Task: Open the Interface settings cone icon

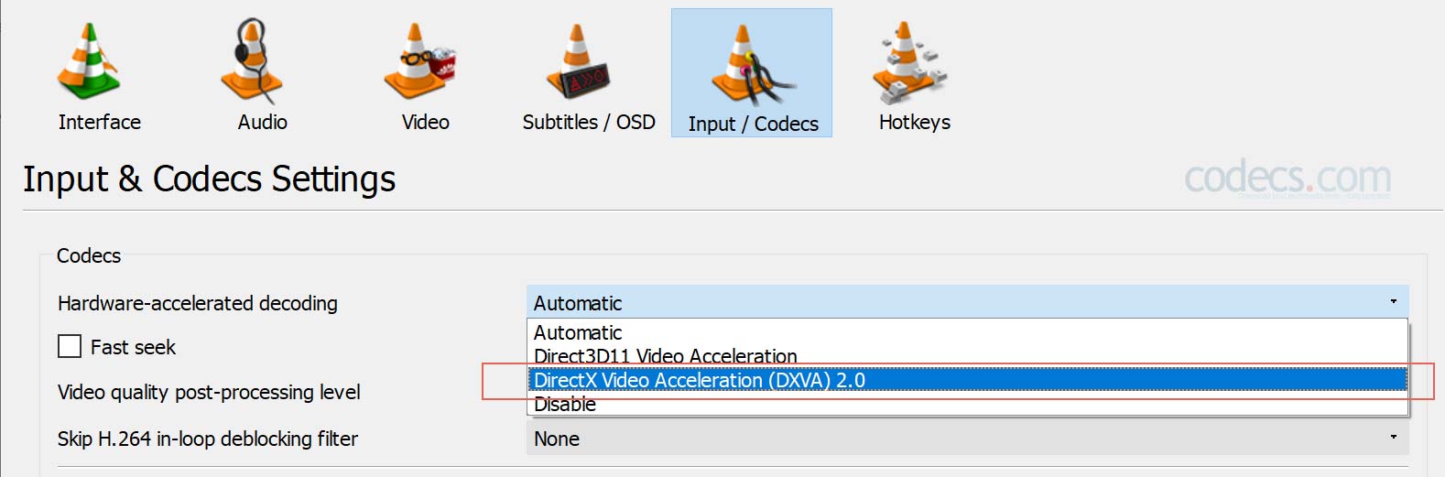Action: click(x=89, y=62)
